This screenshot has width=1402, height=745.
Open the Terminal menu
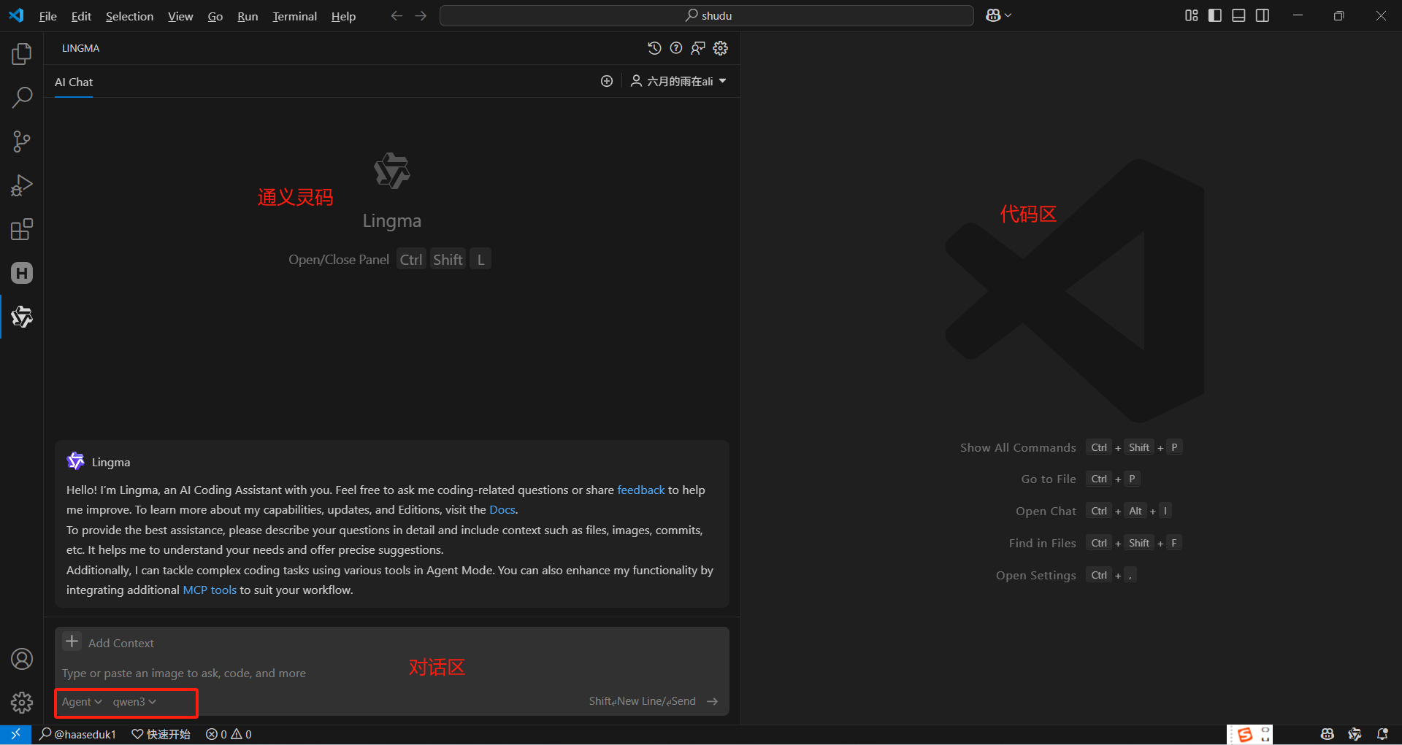(294, 16)
